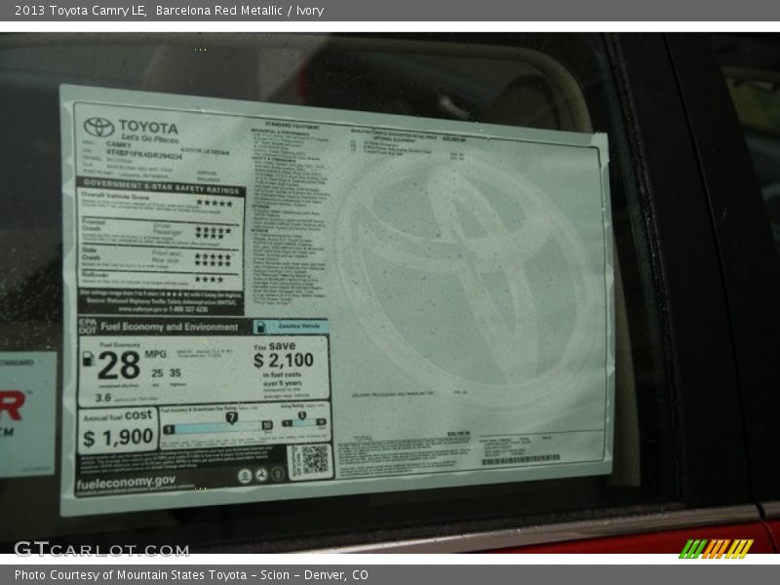Viewport: 780px width, 585px height.
Task: Click the Toyota logo on the window sticker
Action: click(x=98, y=125)
